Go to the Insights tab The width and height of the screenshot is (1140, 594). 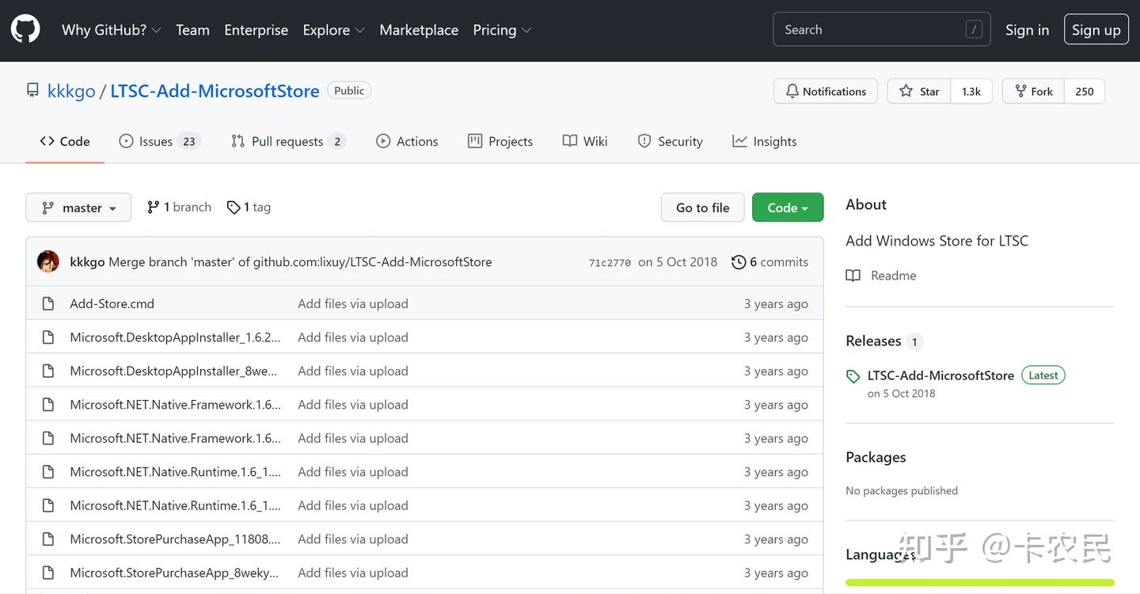pos(765,141)
